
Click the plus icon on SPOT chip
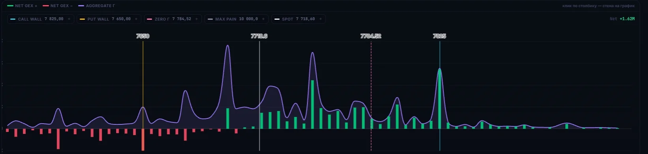[x=321, y=19]
